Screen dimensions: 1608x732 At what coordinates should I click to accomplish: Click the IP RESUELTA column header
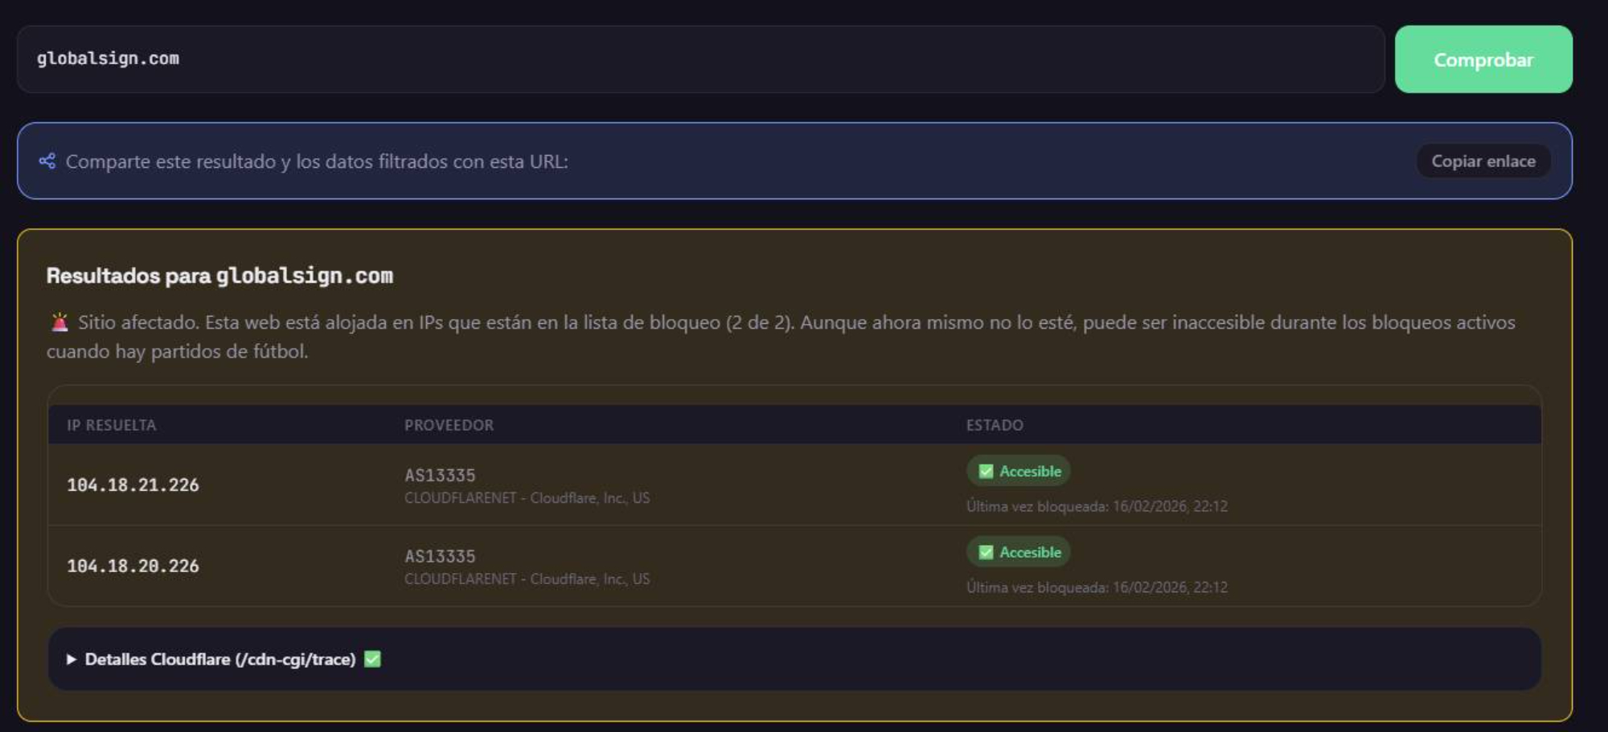click(x=112, y=425)
